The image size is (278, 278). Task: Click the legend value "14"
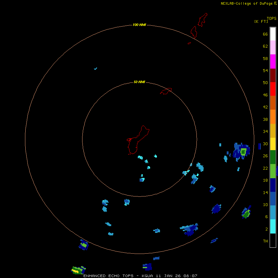click(x=265, y=192)
